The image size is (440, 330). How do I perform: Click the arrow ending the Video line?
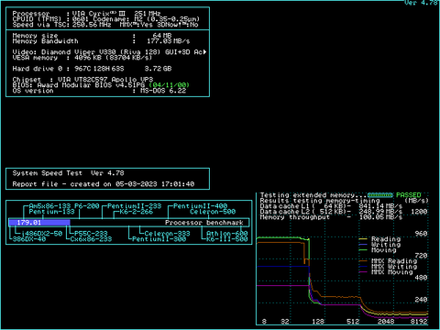[205, 52]
